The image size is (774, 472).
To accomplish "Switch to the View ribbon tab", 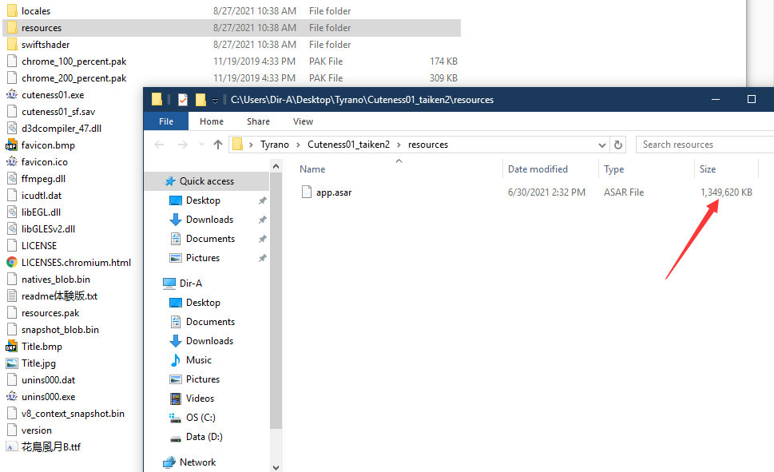I will click(303, 121).
